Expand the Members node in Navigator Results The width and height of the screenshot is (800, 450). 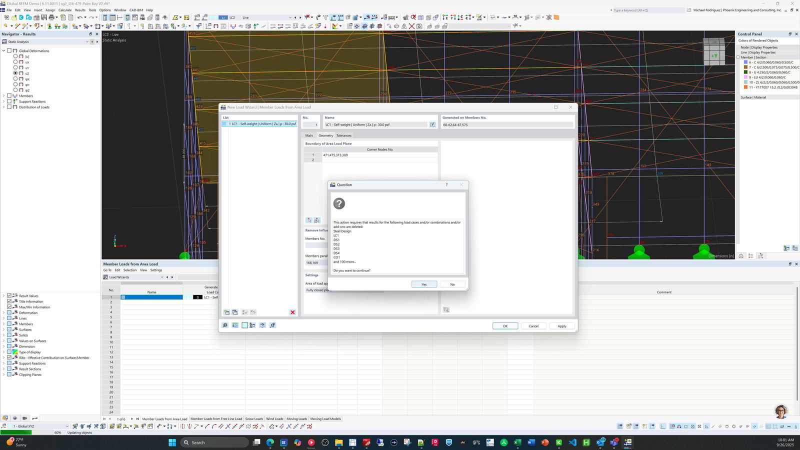tap(3, 96)
